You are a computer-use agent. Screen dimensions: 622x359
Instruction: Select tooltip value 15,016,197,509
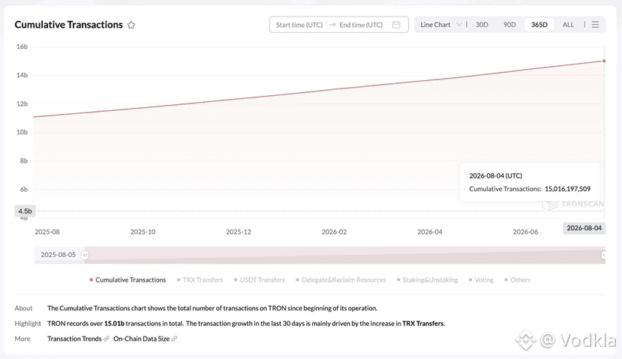(x=568, y=189)
